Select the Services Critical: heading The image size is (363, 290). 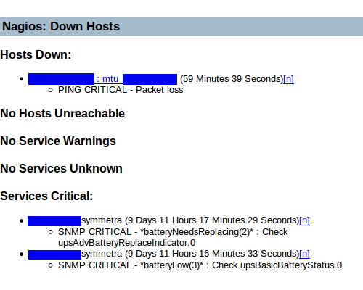(46, 196)
